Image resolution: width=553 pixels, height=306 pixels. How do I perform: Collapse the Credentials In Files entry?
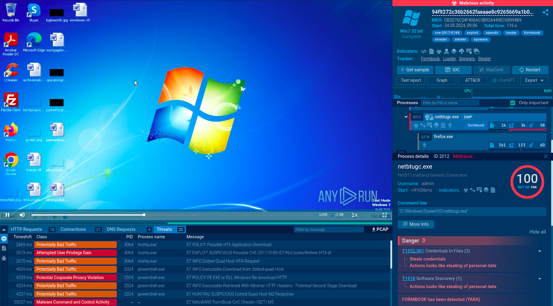pos(540,251)
